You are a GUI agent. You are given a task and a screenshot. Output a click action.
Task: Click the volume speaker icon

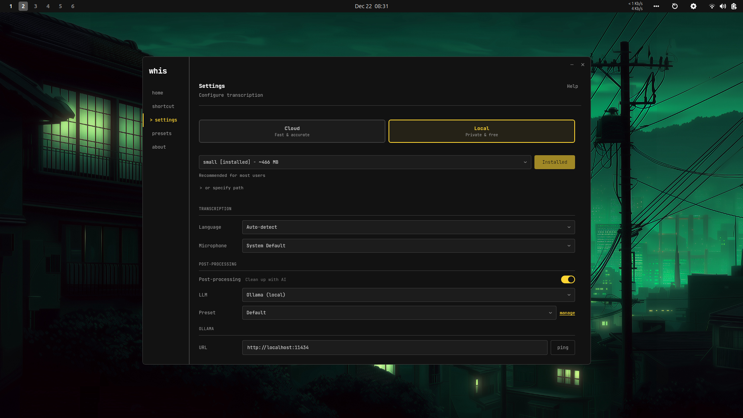pos(722,6)
